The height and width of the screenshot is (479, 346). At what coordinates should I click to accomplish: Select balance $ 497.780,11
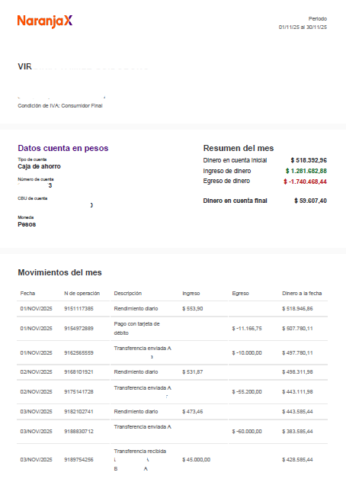[x=297, y=353]
